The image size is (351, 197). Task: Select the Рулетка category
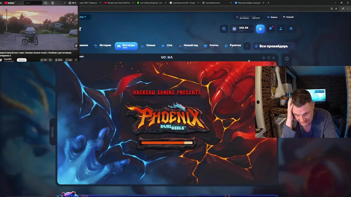point(233,46)
